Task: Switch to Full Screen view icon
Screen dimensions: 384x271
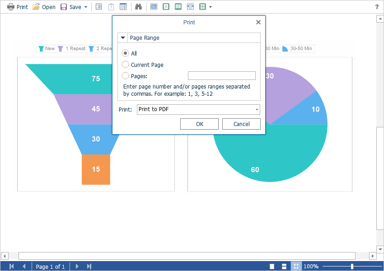Action: (x=154, y=7)
